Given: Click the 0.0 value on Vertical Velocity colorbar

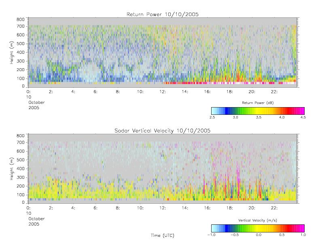Looking at the screenshot, I should coord(259,235).
